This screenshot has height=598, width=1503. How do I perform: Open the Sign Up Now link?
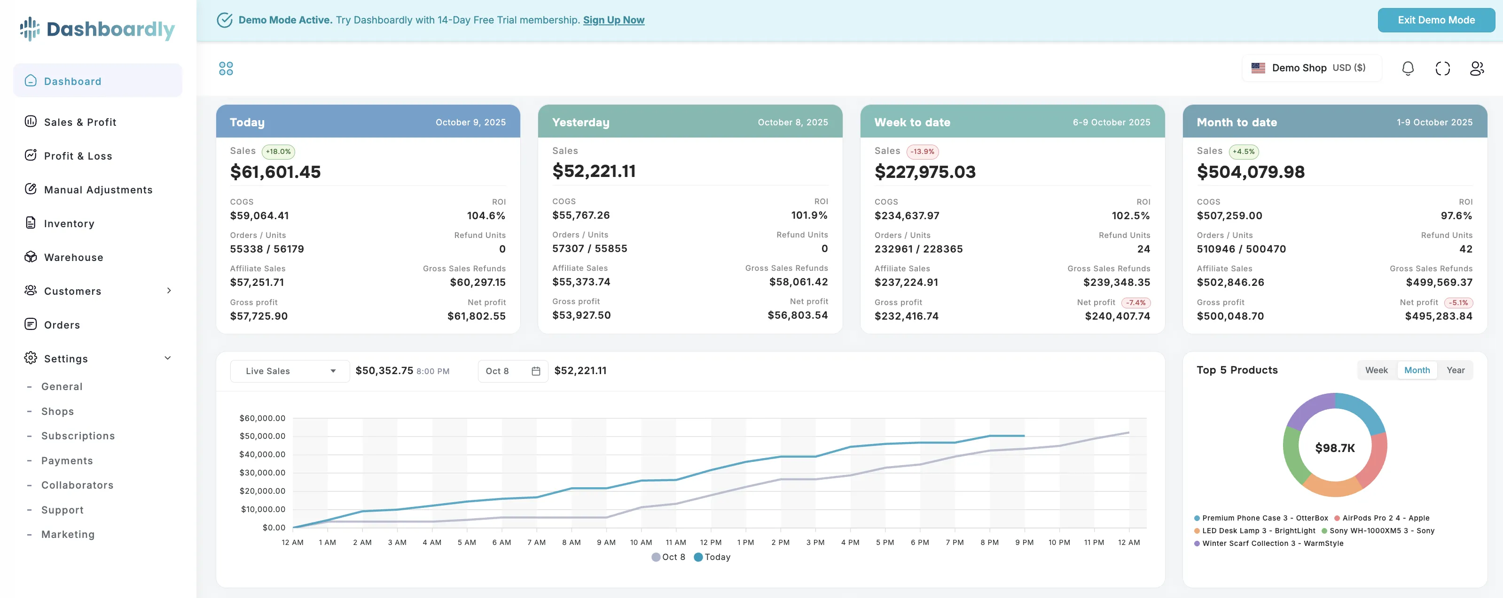(613, 19)
